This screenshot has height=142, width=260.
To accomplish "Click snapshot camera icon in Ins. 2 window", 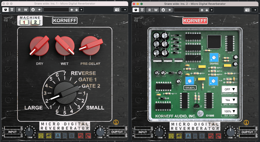I will pyautogui.click(x=247, y=10).
